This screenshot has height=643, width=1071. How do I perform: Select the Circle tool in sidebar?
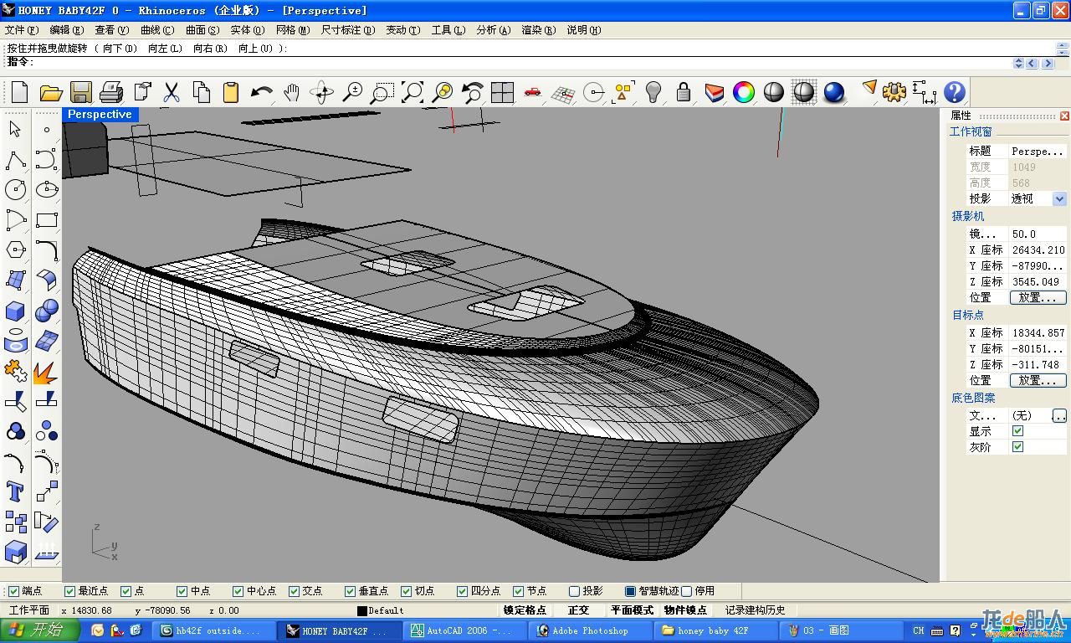tap(15, 190)
